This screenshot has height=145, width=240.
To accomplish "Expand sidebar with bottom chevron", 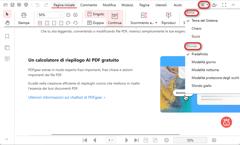I will click(x=7, y=139).
